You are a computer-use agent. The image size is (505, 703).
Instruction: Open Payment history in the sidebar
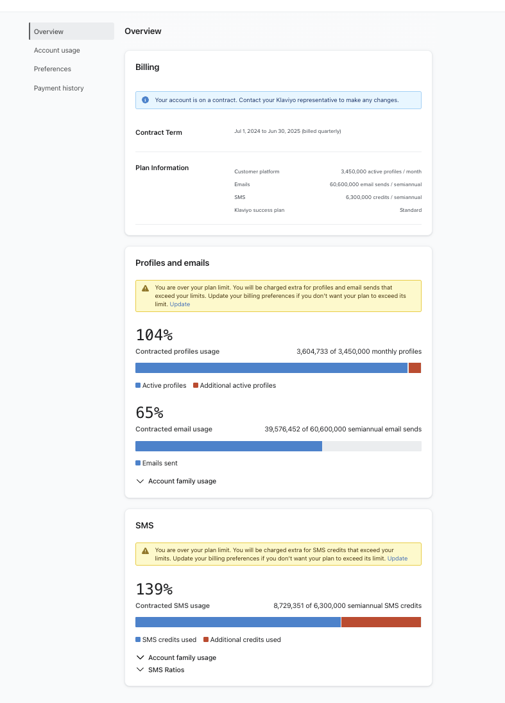tap(59, 88)
